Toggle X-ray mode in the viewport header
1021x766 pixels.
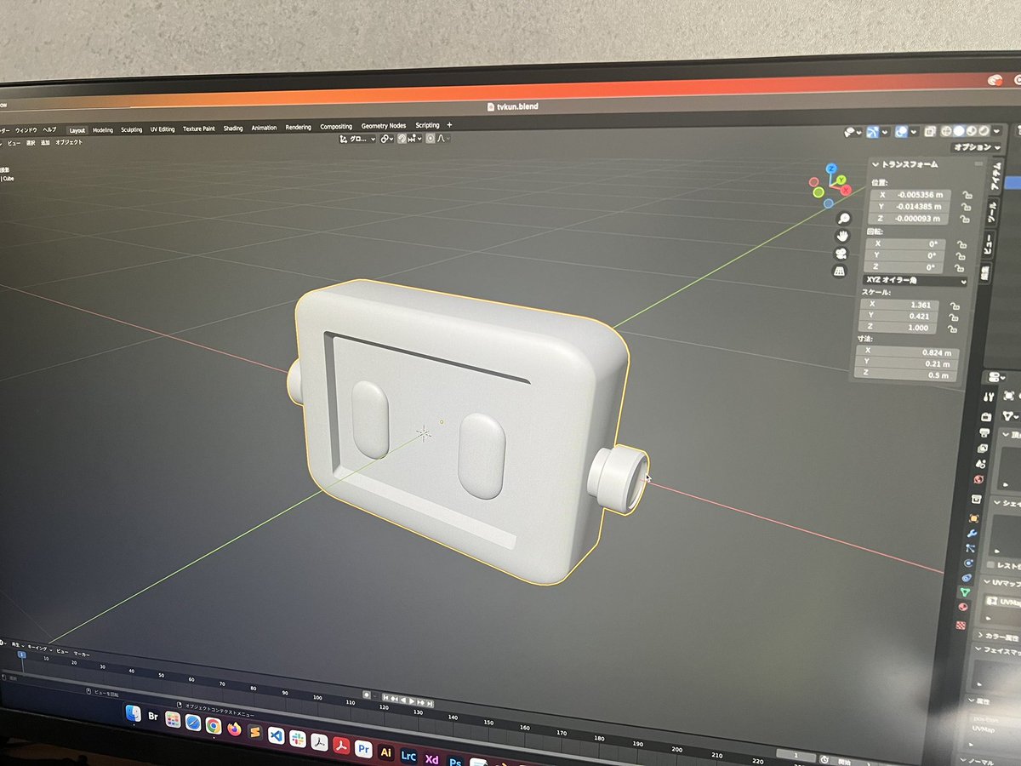click(x=931, y=131)
